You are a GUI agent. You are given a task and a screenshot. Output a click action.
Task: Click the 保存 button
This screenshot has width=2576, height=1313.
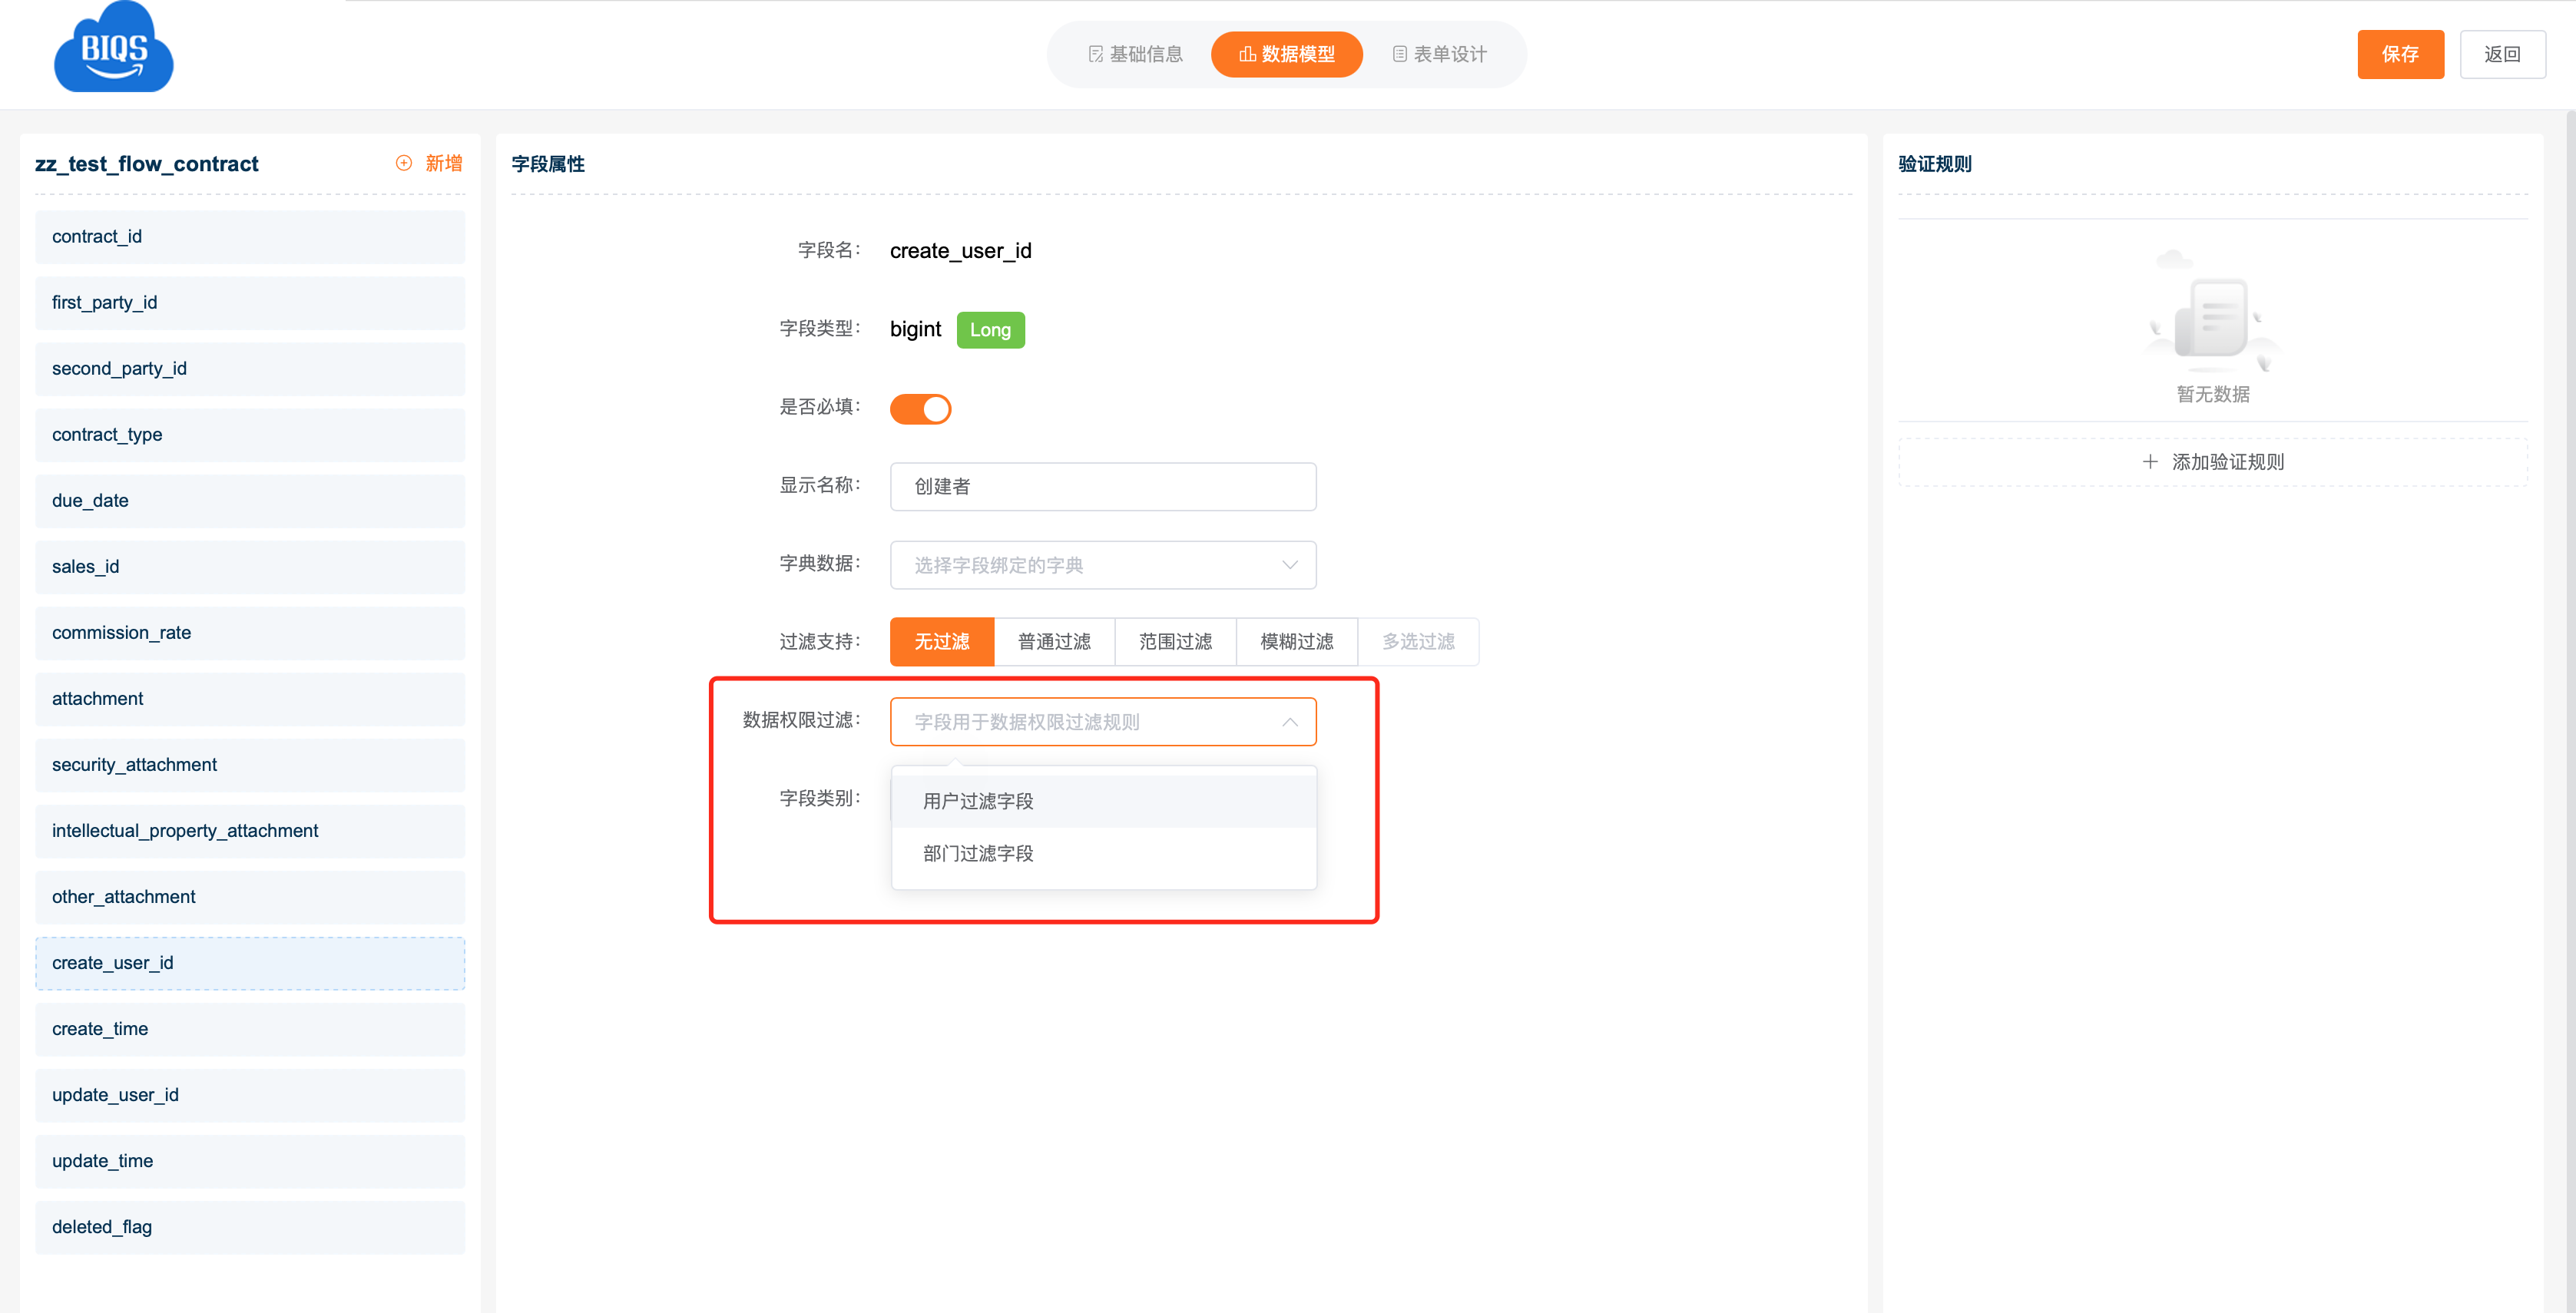2400,54
